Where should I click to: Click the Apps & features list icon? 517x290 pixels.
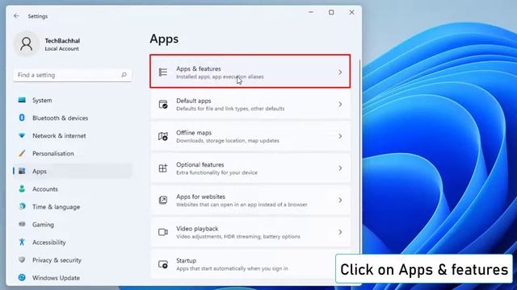point(163,72)
